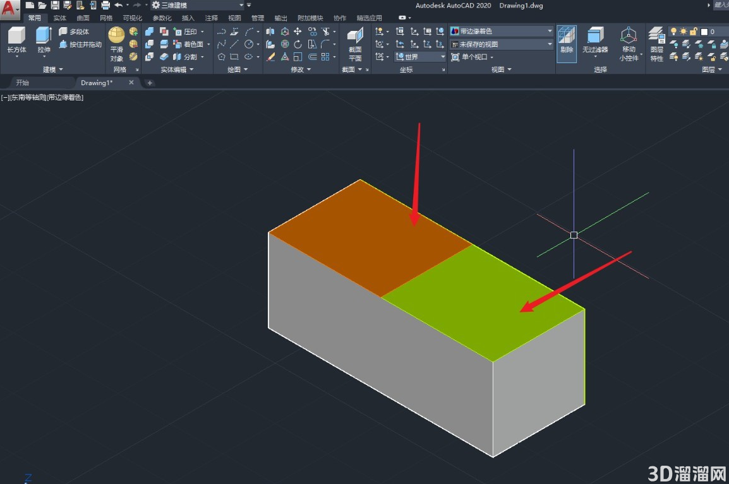Click the Save icon in quick access toolbar
Screen dimensions: 729x484
coord(55,6)
